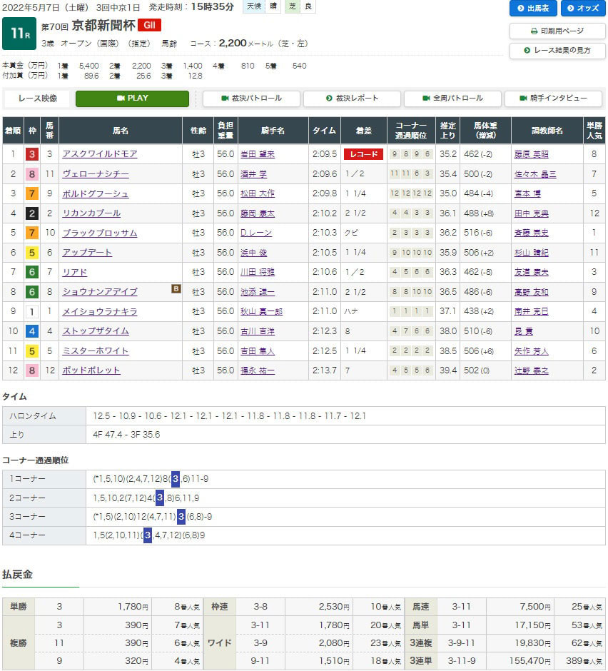Open レース結果の見方 help guide
Viewport: 608px width, 671px height.
coord(557,51)
